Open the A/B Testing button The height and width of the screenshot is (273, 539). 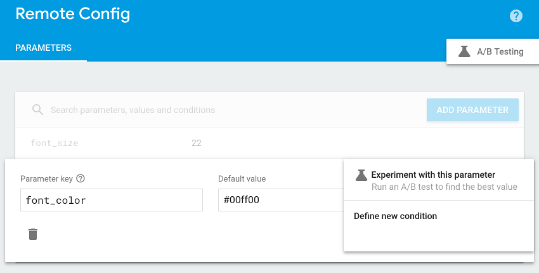tap(493, 51)
